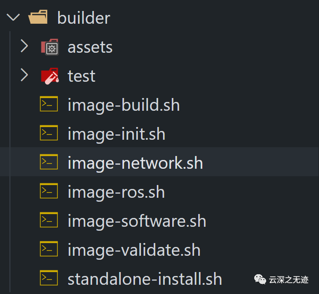Click shell icon beside image-ros.sh
This screenshot has width=319, height=294.
pyautogui.click(x=49, y=192)
